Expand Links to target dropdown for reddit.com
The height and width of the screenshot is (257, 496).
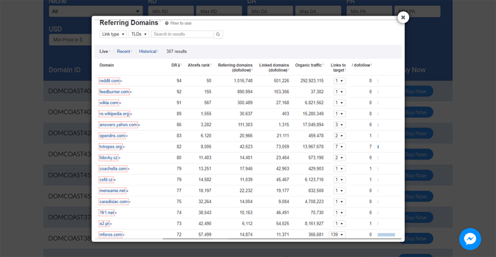(340, 80)
